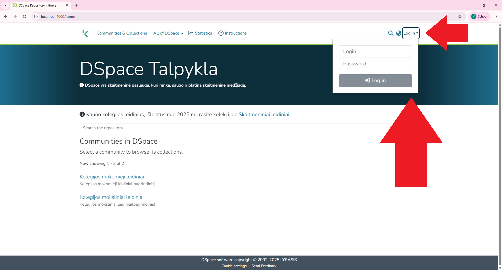Click the DSpace repository logo
This screenshot has height=270, width=502.
pyautogui.click(x=85, y=33)
